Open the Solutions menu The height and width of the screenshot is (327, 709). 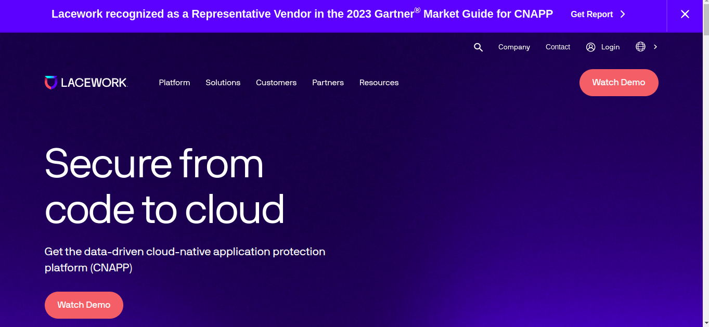pyautogui.click(x=223, y=83)
